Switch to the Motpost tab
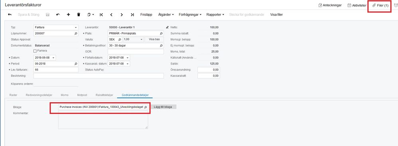Image resolution: width=398 pixels, height=146 pixels. tap(82, 95)
